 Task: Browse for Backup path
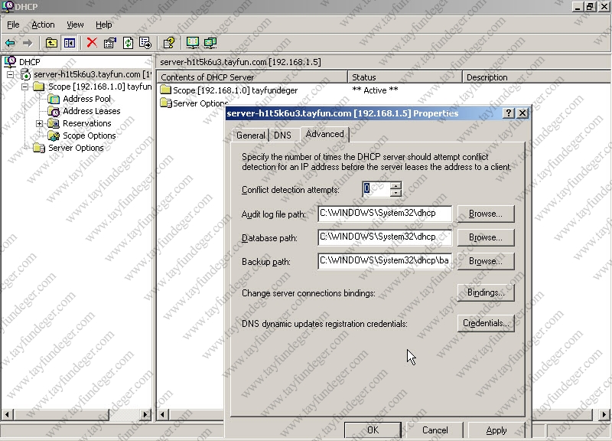pyautogui.click(x=486, y=261)
